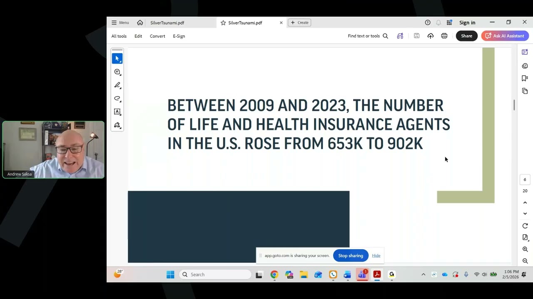
Task: Print the document with printer icon
Action: [x=444, y=36]
